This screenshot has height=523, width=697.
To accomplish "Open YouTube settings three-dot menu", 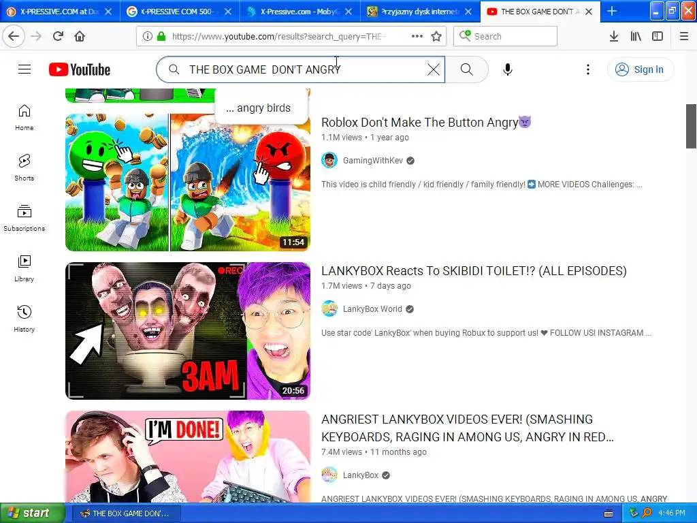I will 587,69.
